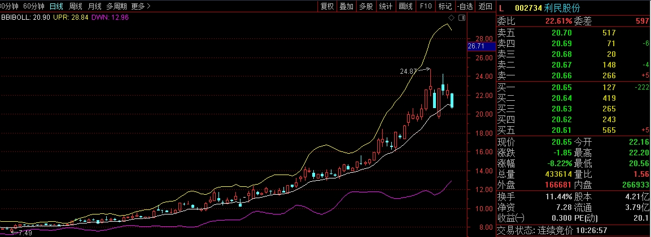651x237 pixels.
Task: Click the 股本 value 4.21亿
Action: tap(637, 196)
